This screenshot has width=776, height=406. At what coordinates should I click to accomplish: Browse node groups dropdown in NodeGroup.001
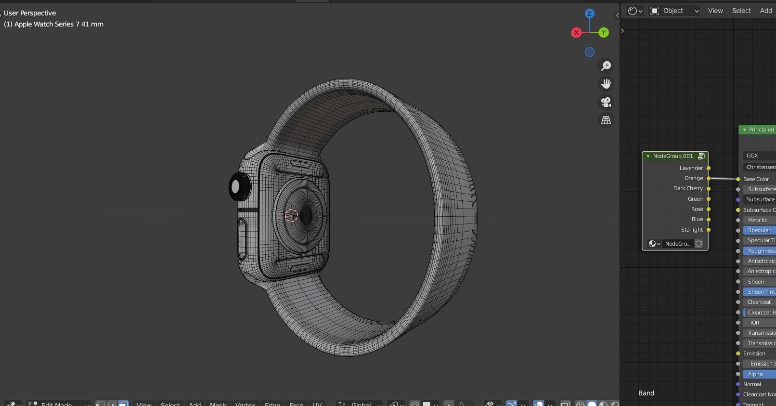click(654, 244)
